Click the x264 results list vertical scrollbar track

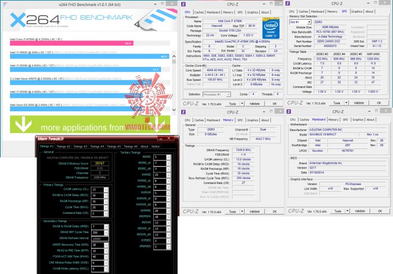point(174,84)
